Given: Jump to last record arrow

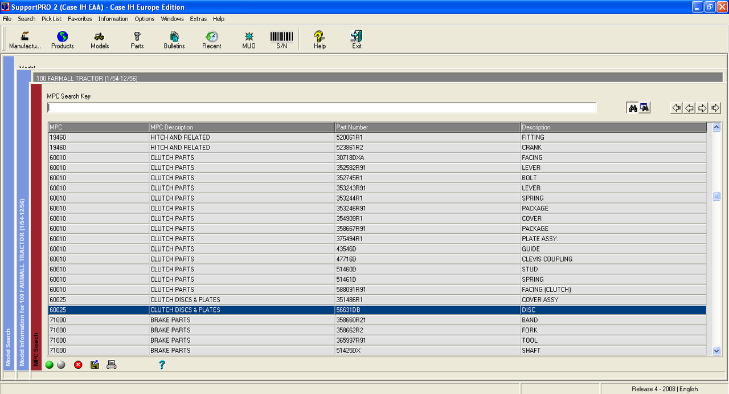Looking at the screenshot, I should click(x=715, y=108).
